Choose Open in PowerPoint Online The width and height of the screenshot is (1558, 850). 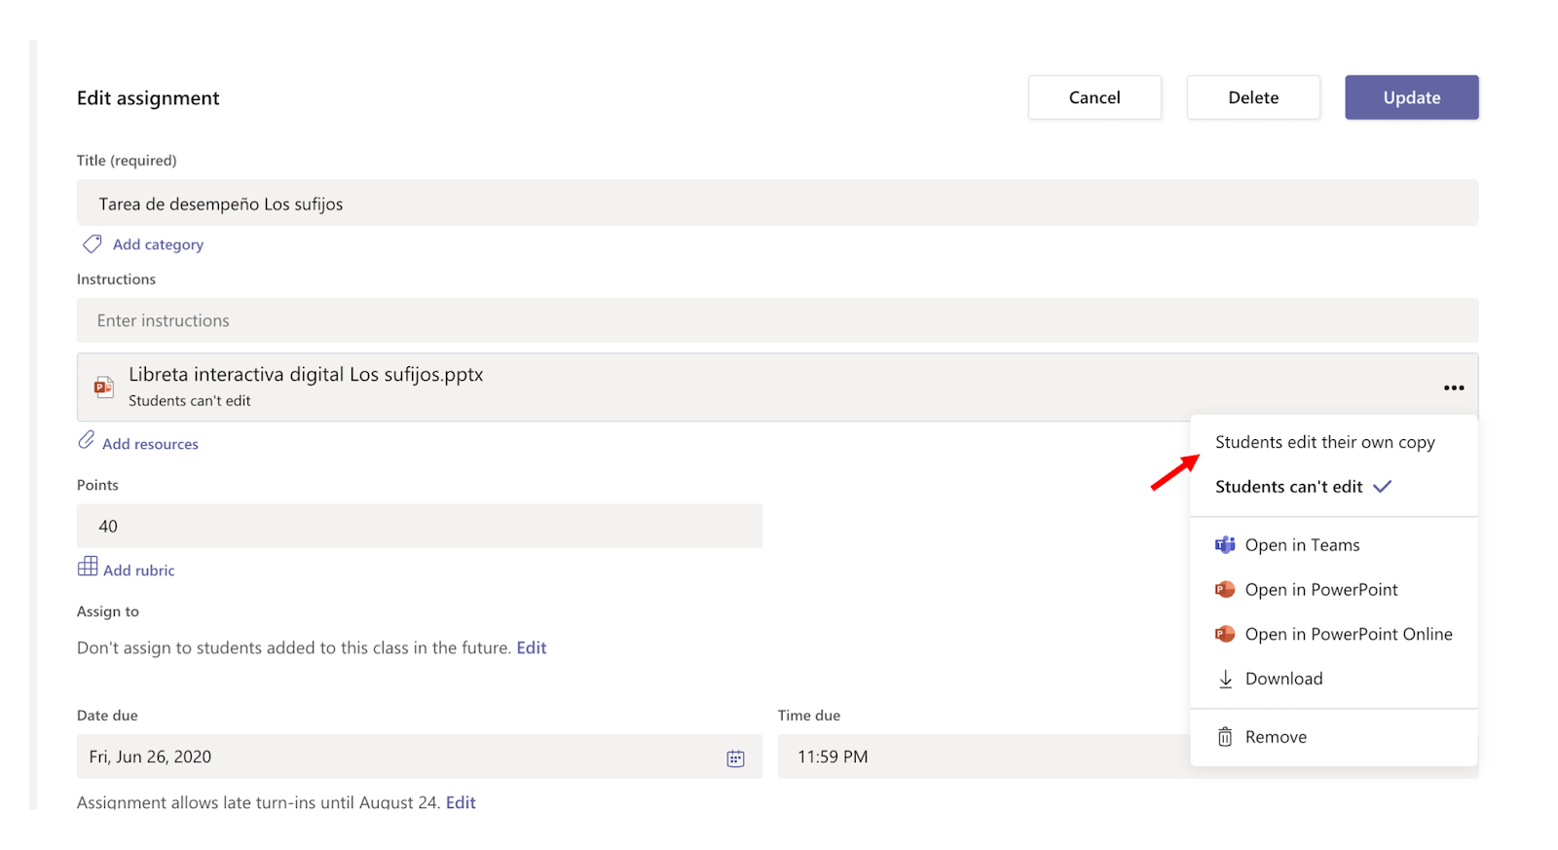click(x=1348, y=634)
